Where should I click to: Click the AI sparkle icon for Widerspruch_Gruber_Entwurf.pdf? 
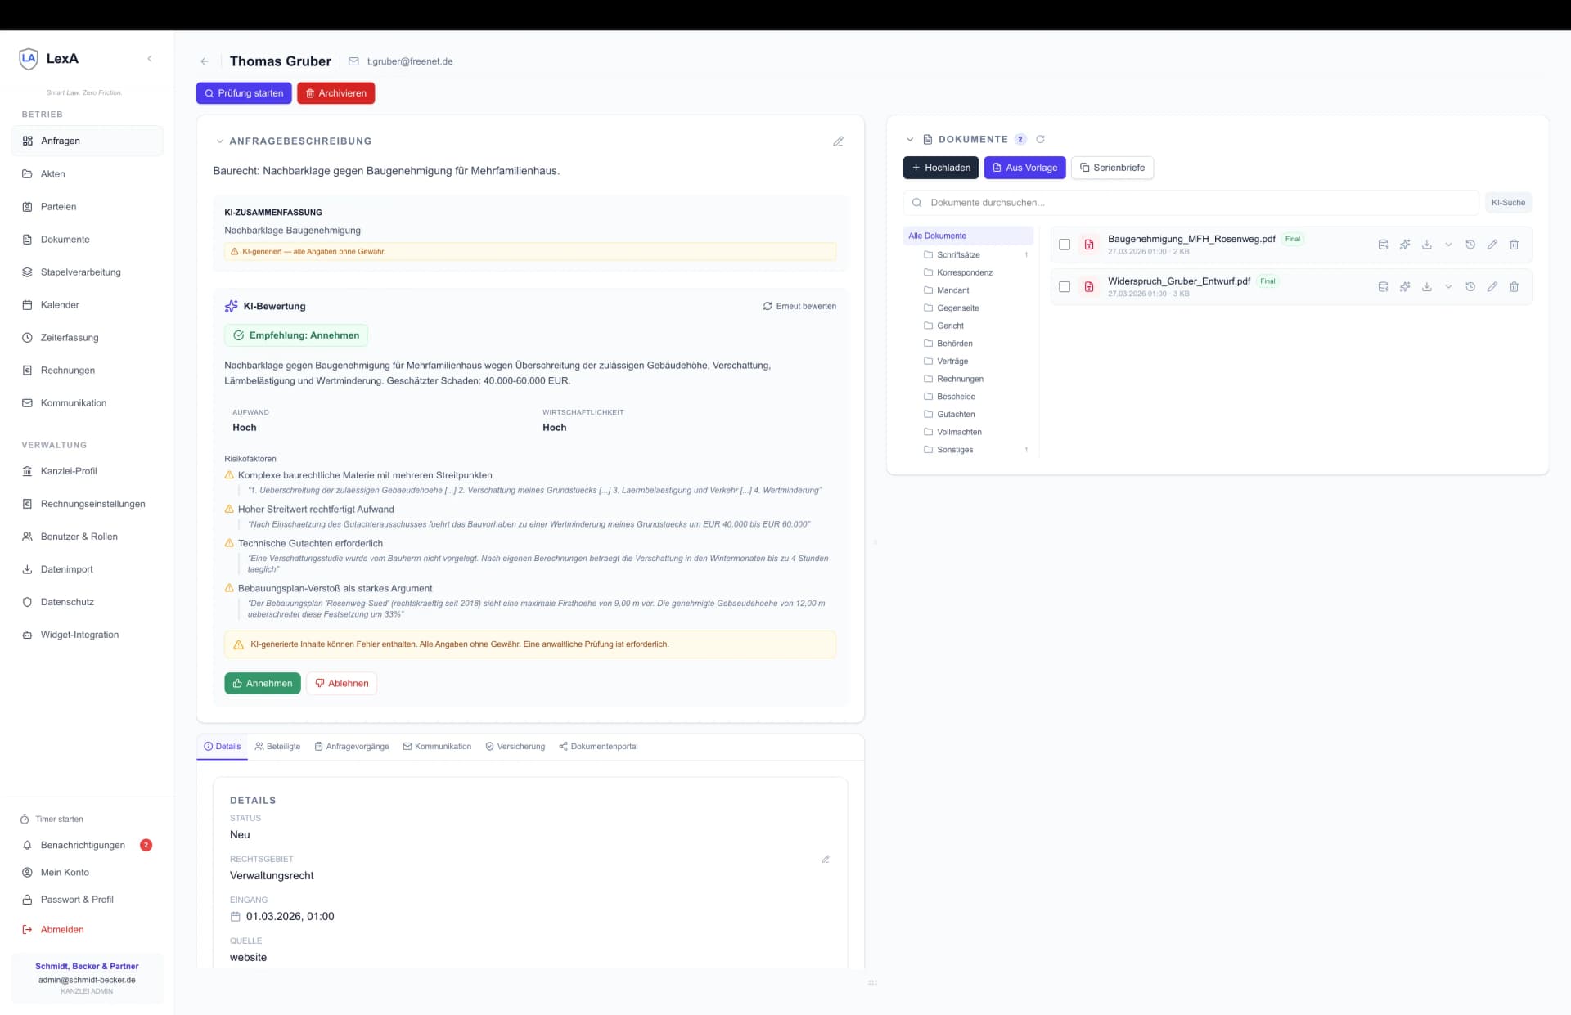tap(1404, 287)
